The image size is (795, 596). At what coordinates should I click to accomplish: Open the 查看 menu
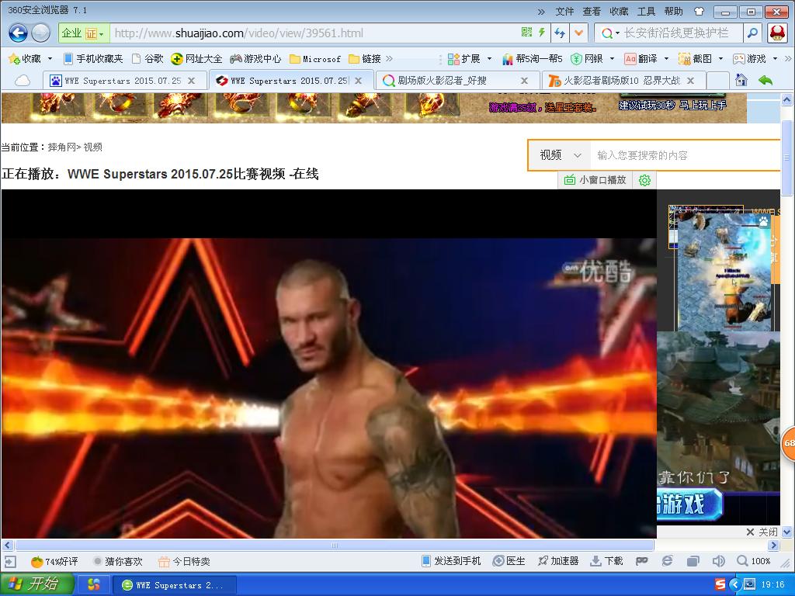pyautogui.click(x=592, y=11)
